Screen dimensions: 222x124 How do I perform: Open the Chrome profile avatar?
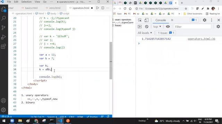[213, 9]
